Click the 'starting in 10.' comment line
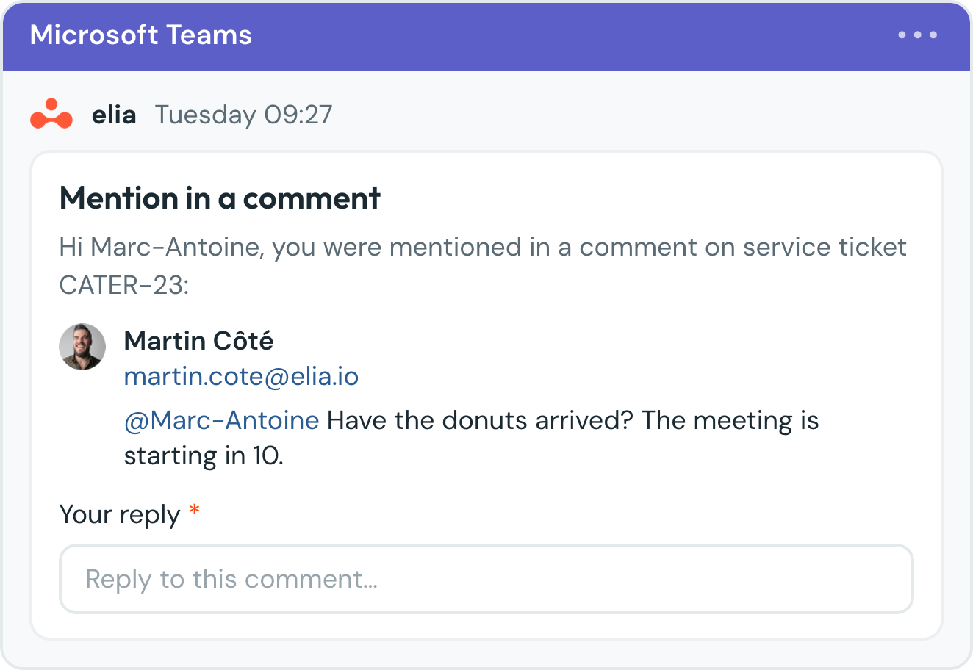Viewport: 973px width, 670px height. pyautogui.click(x=204, y=456)
